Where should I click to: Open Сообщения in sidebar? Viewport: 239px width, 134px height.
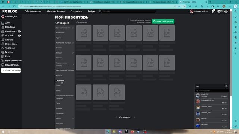pyautogui.click(x=11, y=31)
